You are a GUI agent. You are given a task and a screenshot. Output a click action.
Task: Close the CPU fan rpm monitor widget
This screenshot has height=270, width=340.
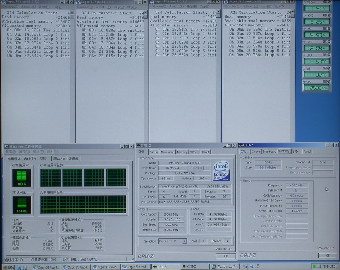(329, 82)
